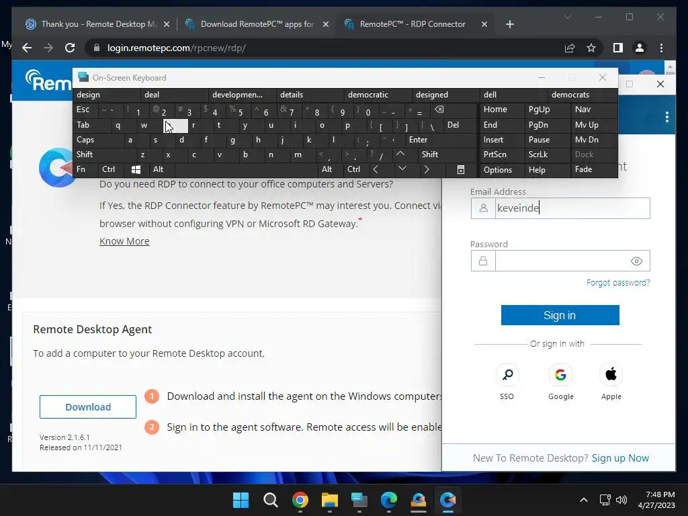The width and height of the screenshot is (688, 516).
Task: Open Options on on-screen keyboard
Action: pyautogui.click(x=502, y=169)
